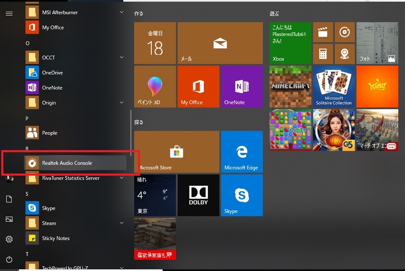Open the Photos (フォト) tile
Screen dimensions: 405x271
[377, 43]
